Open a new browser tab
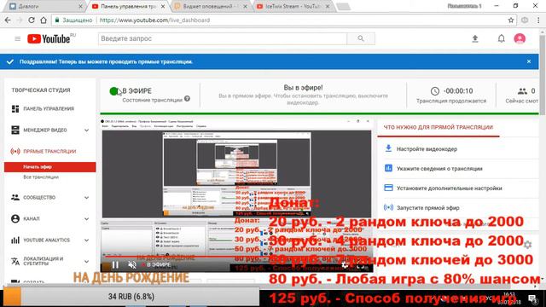546x307 pixels. point(343,7)
